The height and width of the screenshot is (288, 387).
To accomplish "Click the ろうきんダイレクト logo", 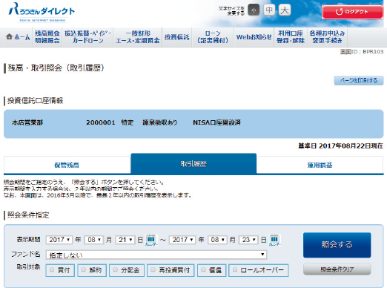I will [x=42, y=13].
